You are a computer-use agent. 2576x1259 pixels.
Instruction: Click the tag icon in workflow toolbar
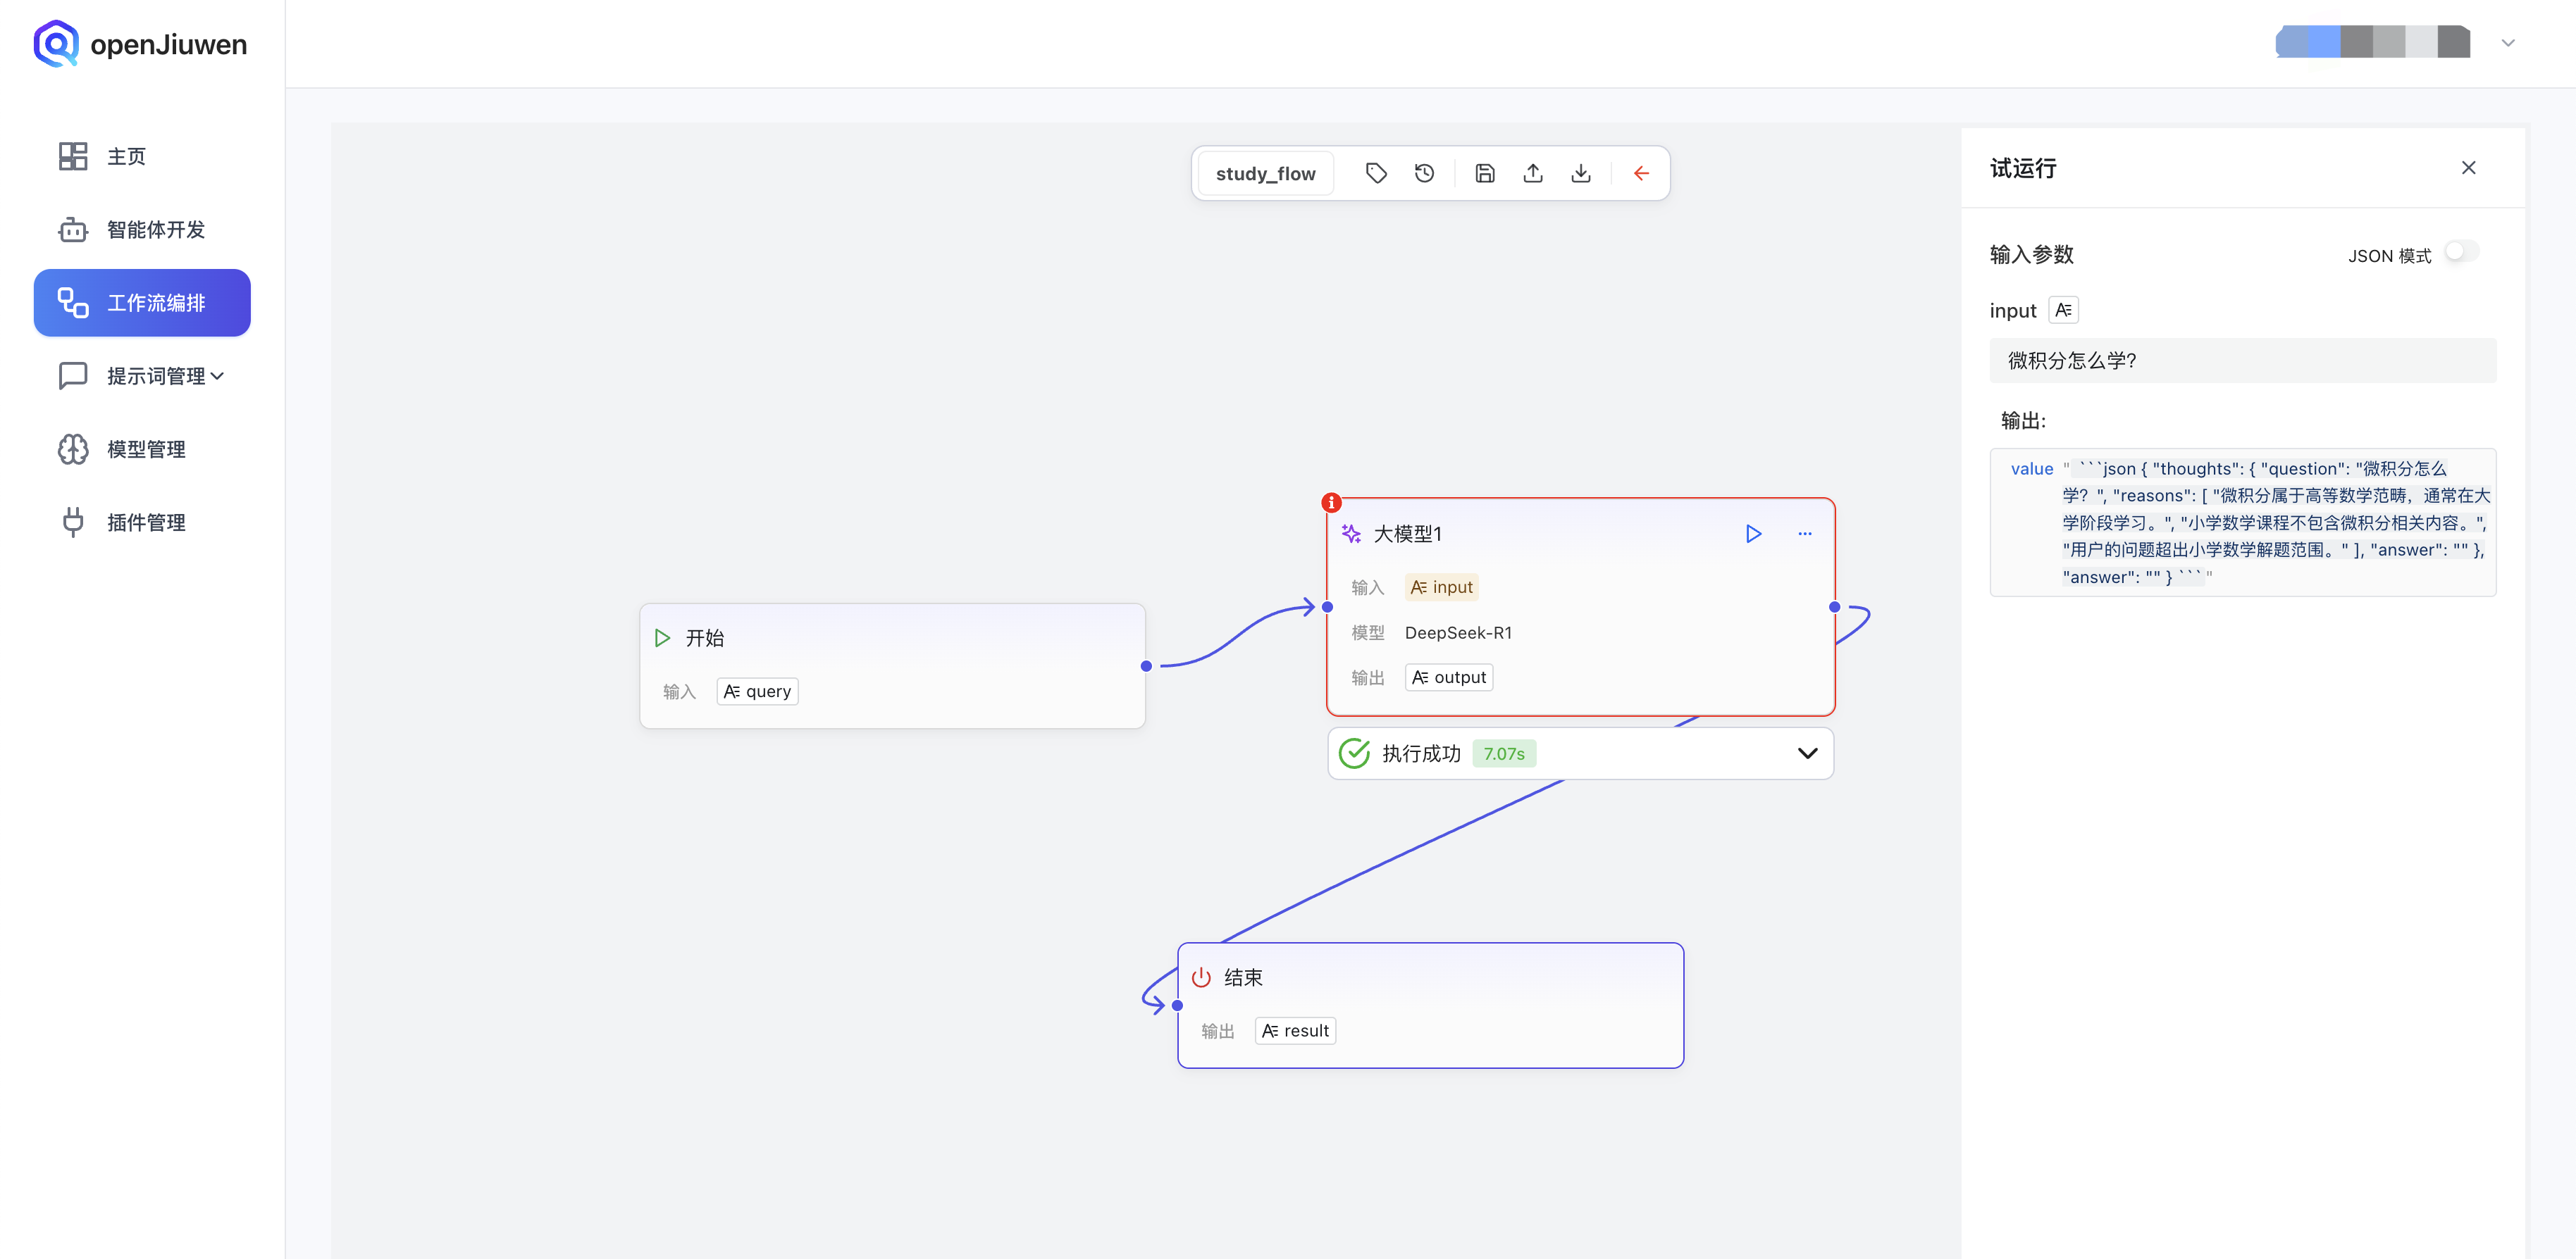pos(1376,173)
